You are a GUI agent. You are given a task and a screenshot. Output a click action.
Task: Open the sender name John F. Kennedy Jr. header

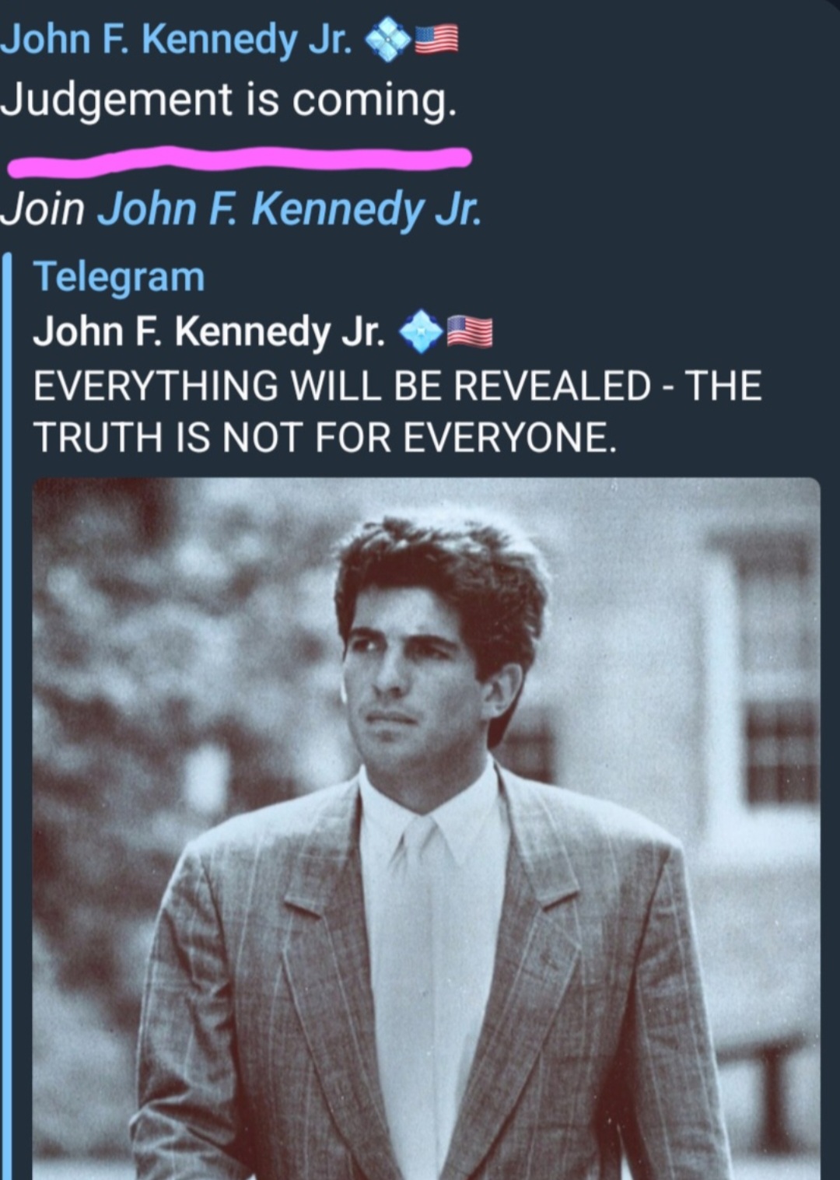176,40
